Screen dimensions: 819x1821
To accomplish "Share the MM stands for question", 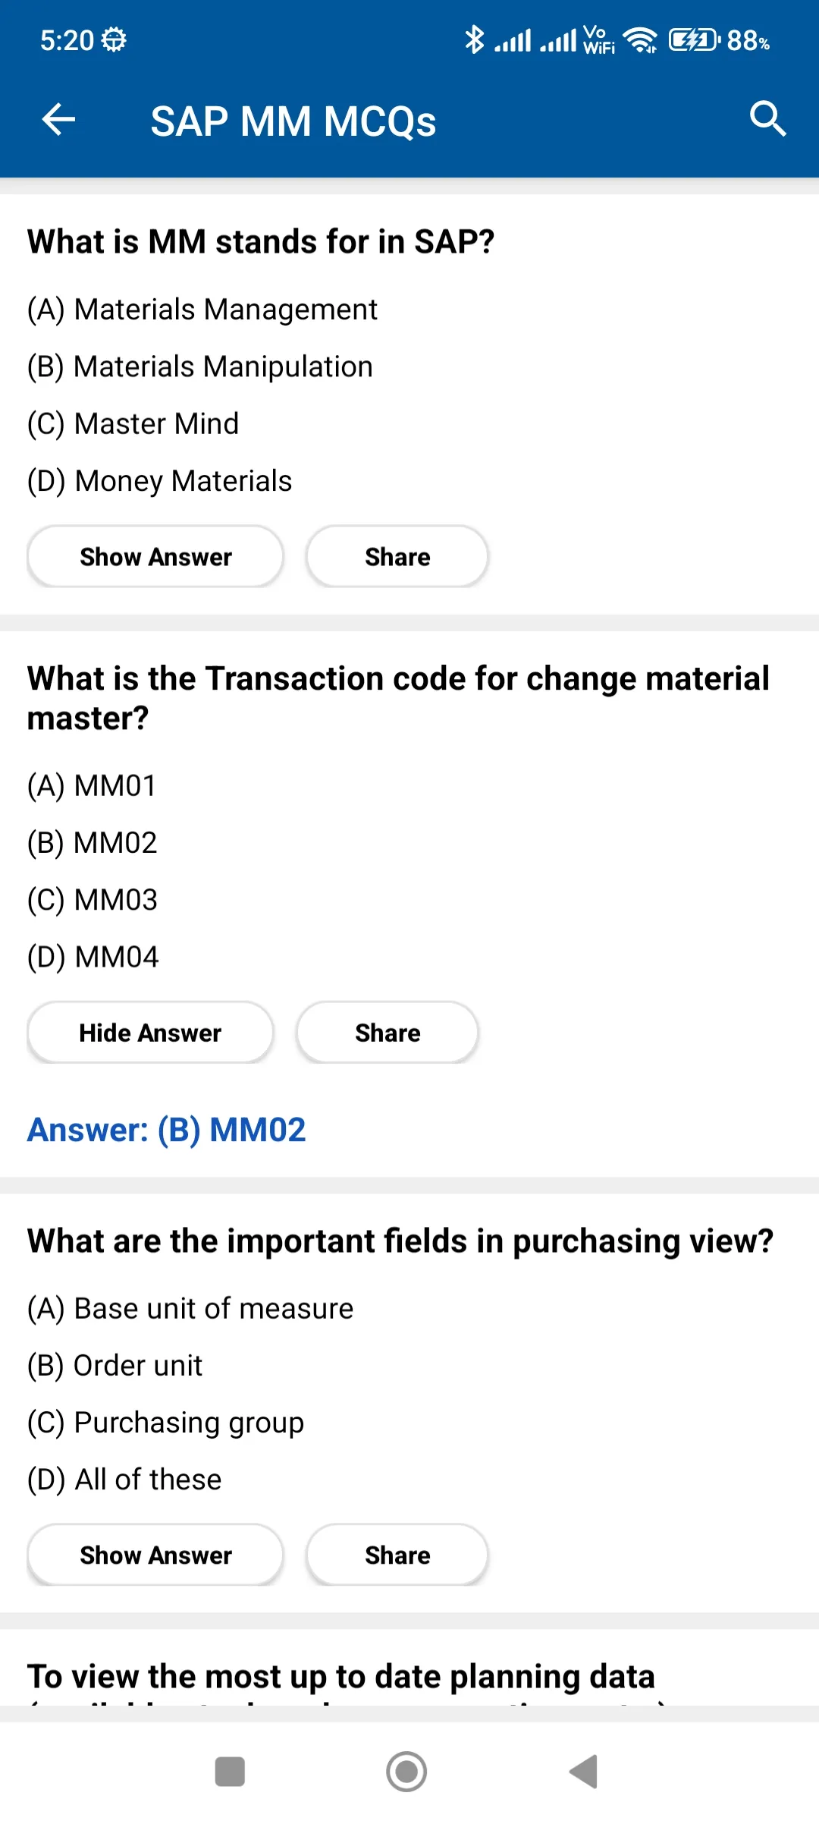I will pos(397,557).
